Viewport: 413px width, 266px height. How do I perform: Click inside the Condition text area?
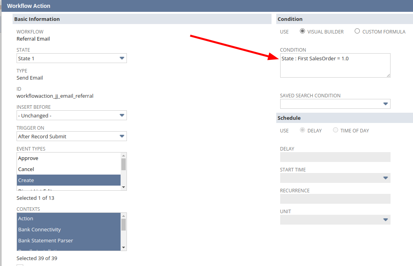click(x=335, y=68)
